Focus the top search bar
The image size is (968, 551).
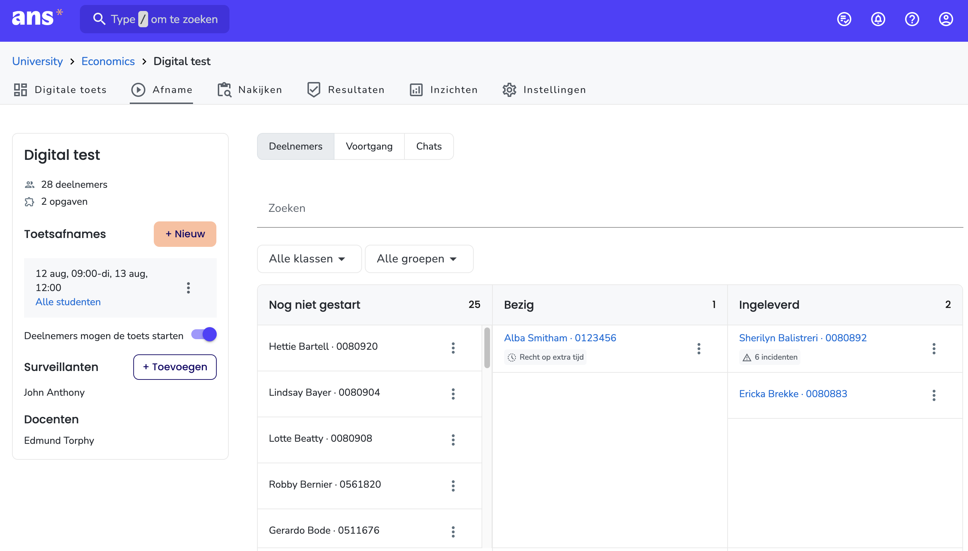[x=154, y=19]
